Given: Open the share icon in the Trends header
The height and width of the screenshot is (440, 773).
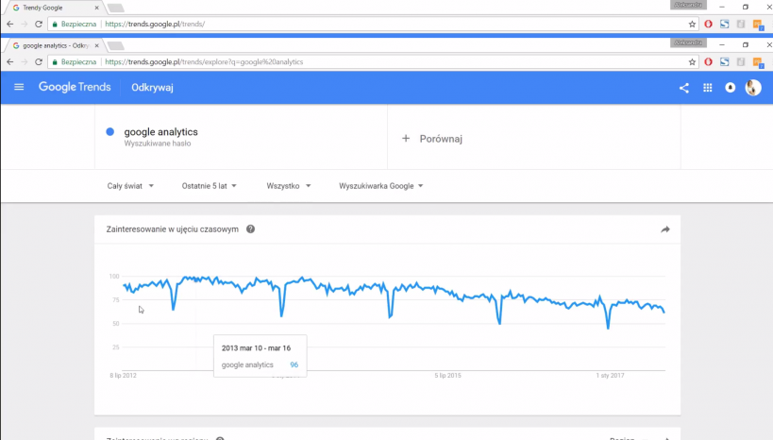Looking at the screenshot, I should pos(683,88).
